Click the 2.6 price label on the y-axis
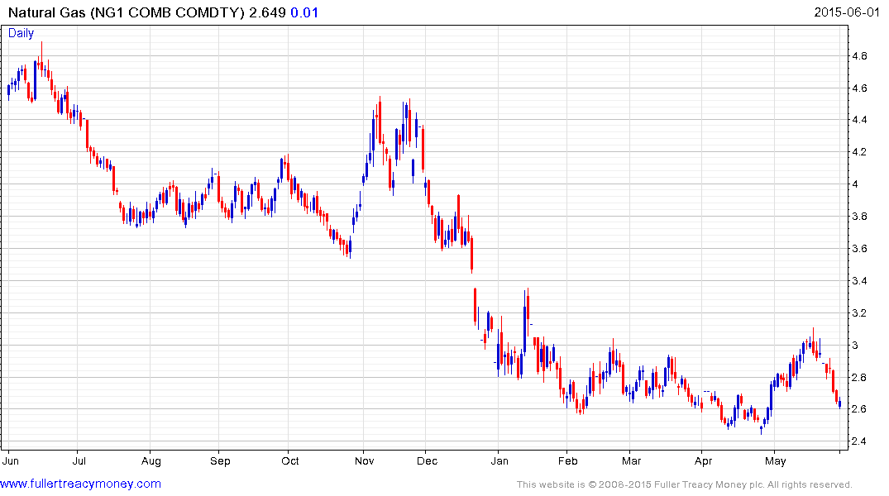 pos(859,409)
